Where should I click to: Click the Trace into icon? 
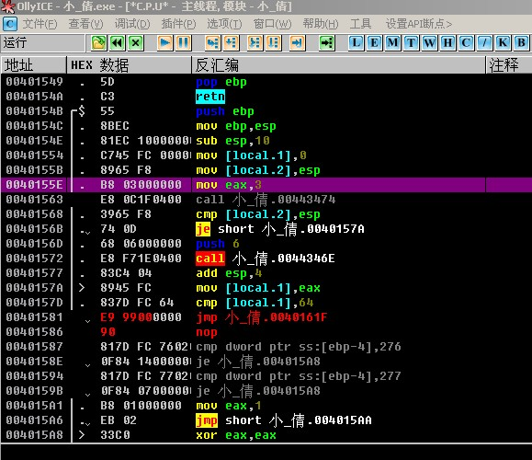[255, 43]
